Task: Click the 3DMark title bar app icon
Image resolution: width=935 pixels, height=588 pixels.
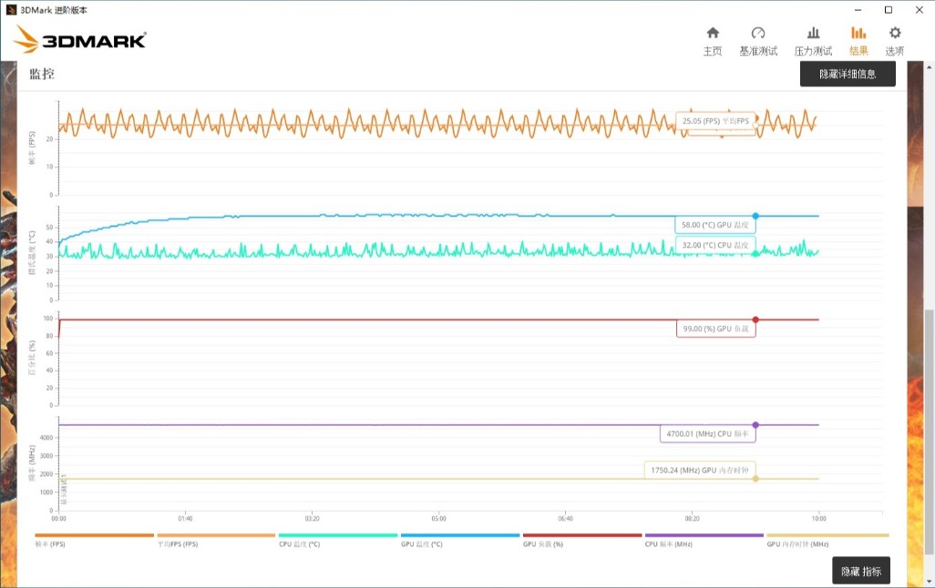Action: [x=10, y=10]
